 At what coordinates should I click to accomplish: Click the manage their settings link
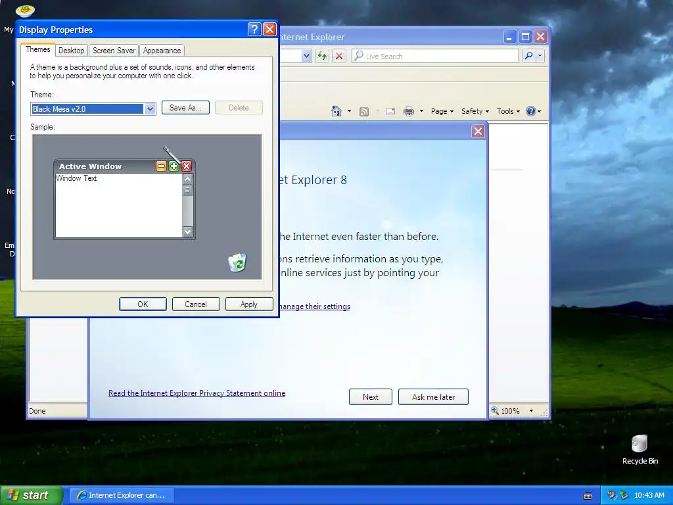point(315,306)
